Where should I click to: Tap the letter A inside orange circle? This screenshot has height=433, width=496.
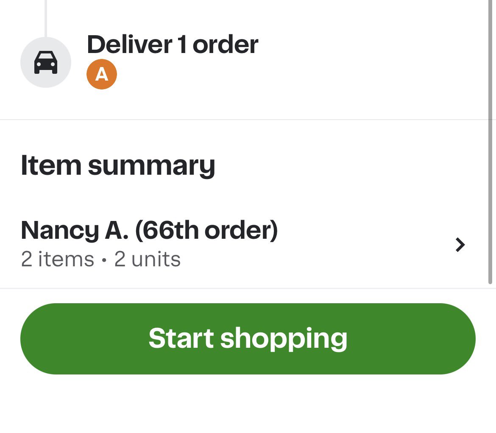[102, 74]
